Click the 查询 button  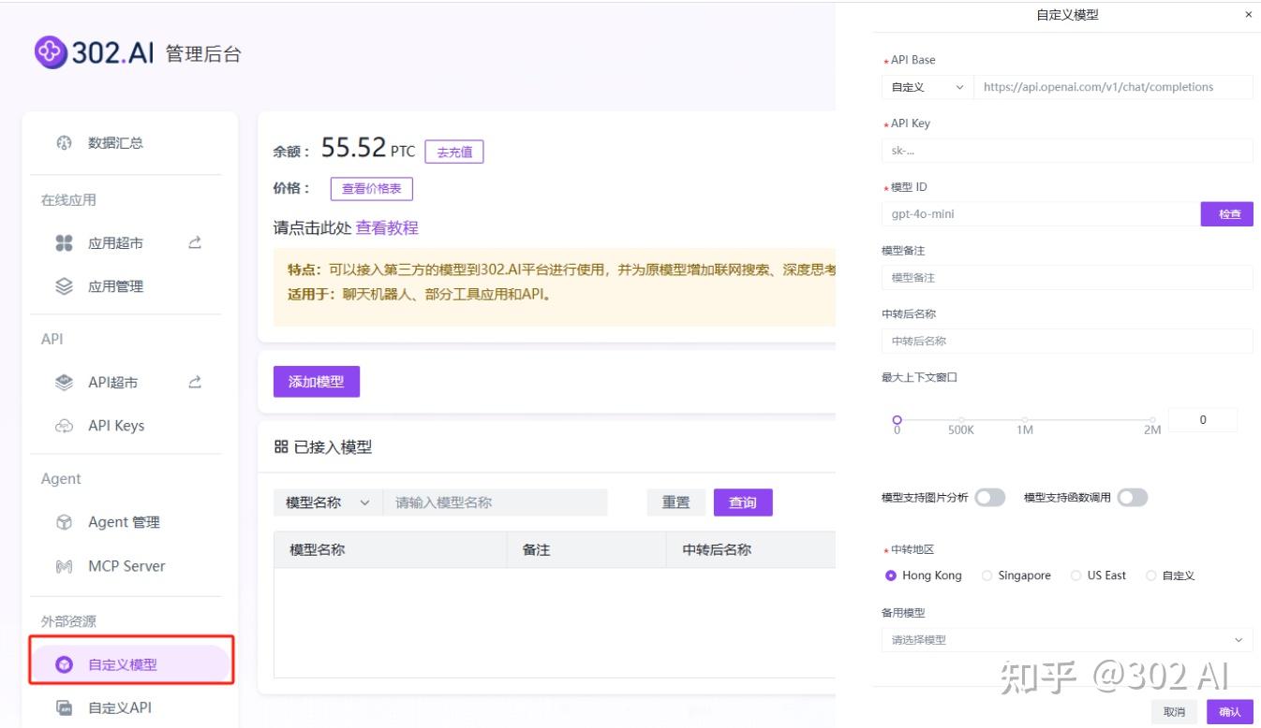point(743,502)
